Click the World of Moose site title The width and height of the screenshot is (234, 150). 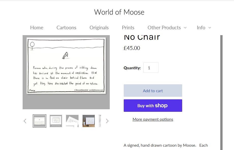coord(119,12)
